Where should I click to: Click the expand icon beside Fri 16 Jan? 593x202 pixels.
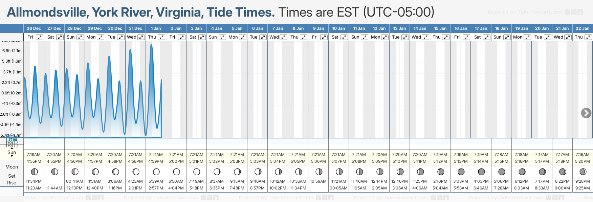(466, 37)
